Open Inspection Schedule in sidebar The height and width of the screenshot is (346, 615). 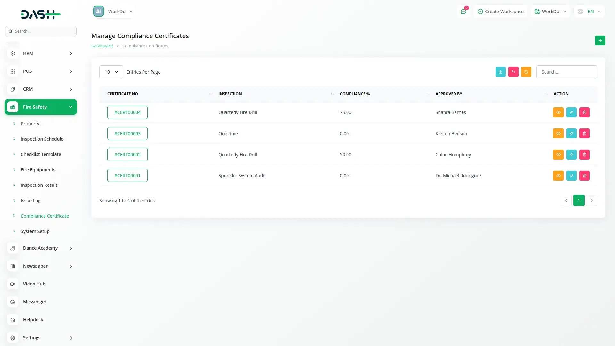42,139
